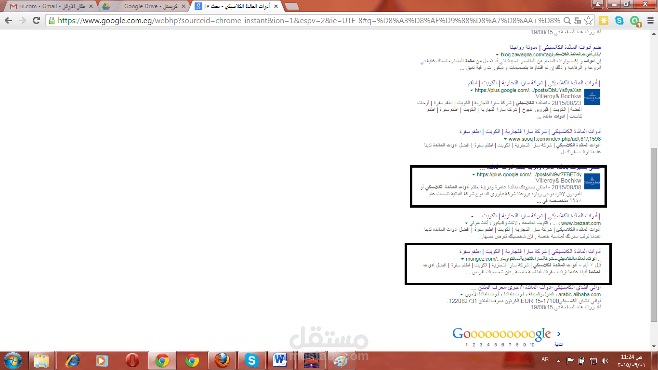Click the translate page icon

(577, 21)
